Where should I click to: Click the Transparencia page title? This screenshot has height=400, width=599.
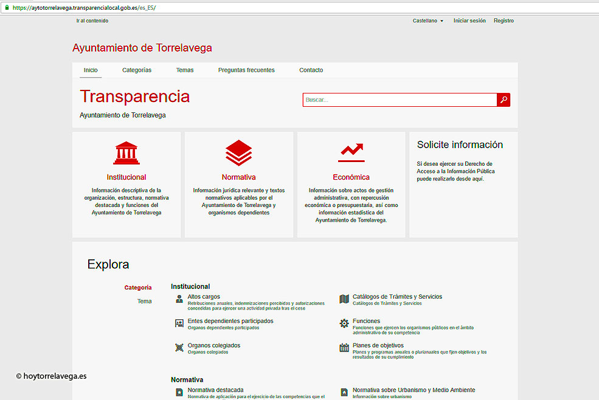tap(134, 97)
